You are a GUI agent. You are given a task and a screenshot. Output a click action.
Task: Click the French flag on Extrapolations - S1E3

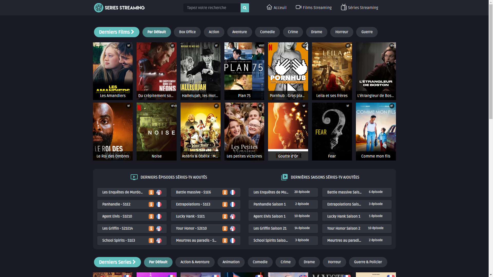click(233, 204)
